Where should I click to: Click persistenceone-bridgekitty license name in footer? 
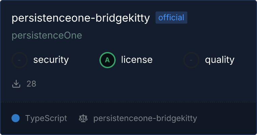point(145,118)
